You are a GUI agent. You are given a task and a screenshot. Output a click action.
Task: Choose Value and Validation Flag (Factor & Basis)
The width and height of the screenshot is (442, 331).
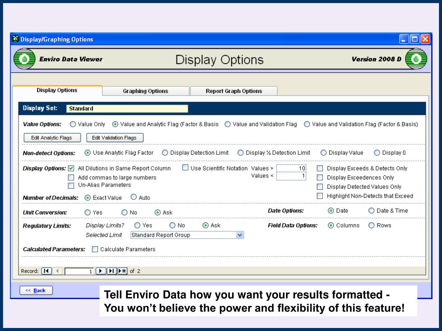[307, 124]
